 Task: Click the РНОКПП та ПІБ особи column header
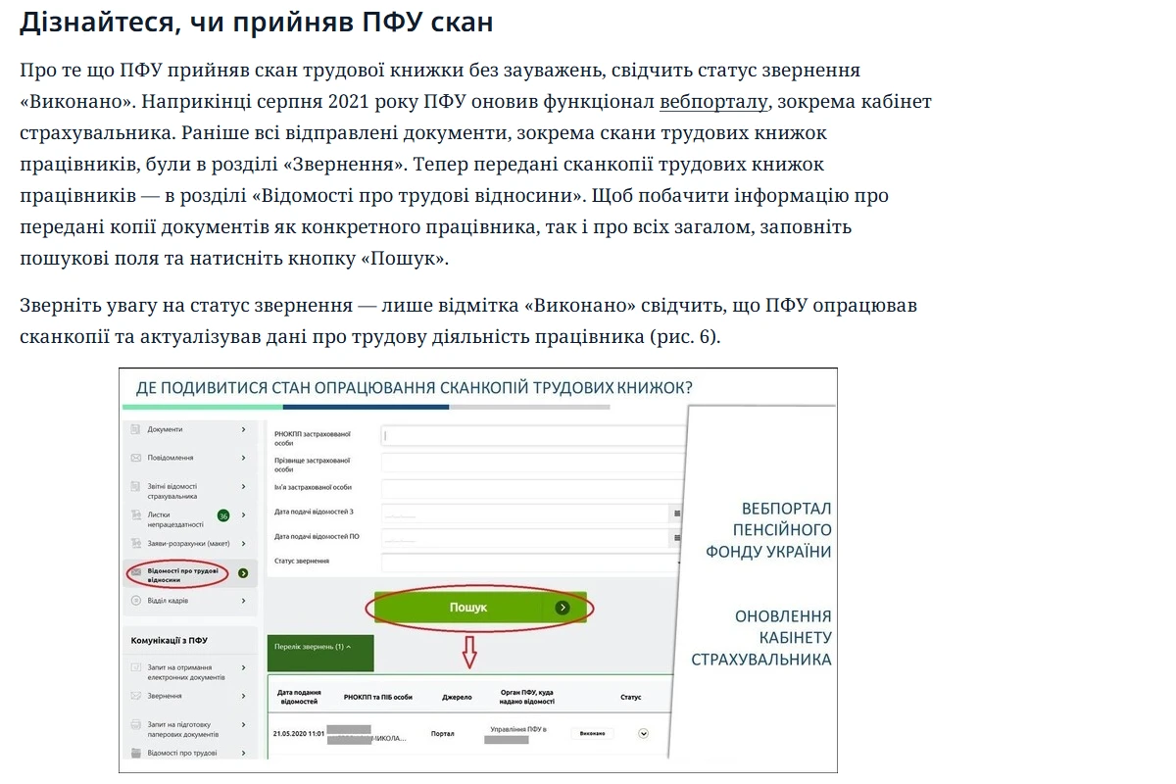pyautogui.click(x=378, y=698)
